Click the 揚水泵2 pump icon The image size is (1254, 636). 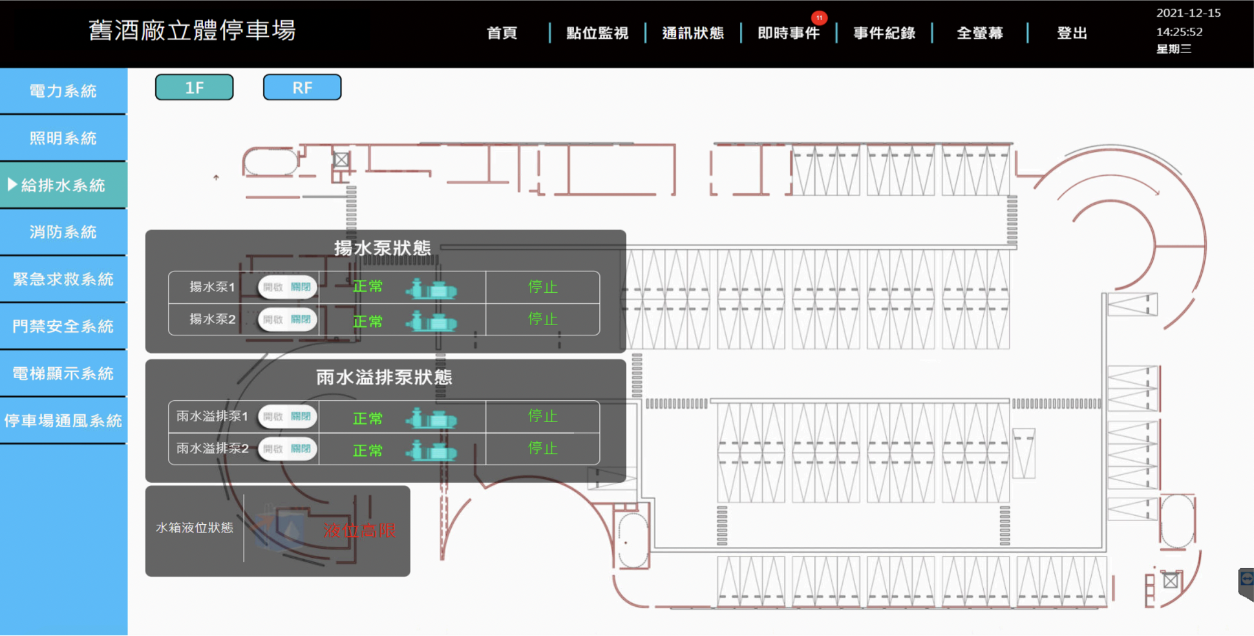(431, 321)
